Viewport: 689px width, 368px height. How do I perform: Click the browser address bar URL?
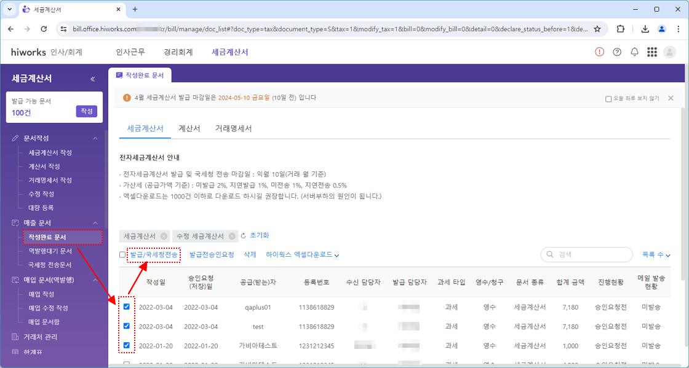330,29
